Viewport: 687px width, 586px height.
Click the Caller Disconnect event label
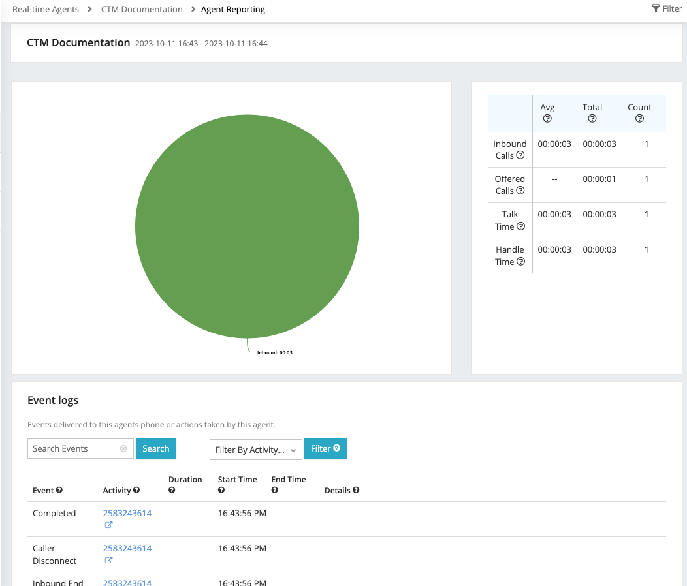click(54, 555)
